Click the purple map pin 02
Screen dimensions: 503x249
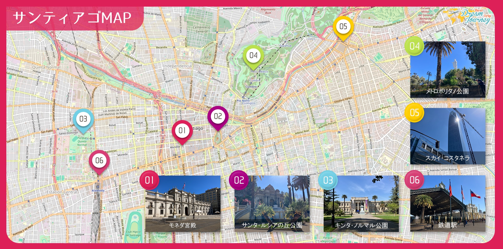point(218,117)
